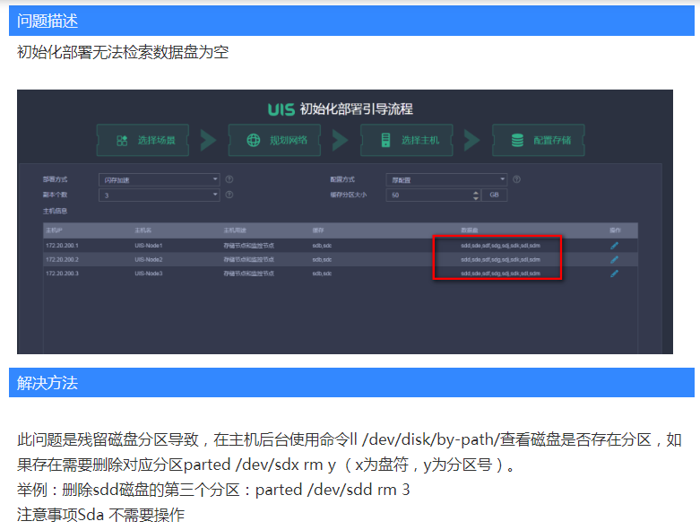Viewport: 700px width, 530px height.
Task: Click the 选择场景 step icon
Action: [x=122, y=141]
